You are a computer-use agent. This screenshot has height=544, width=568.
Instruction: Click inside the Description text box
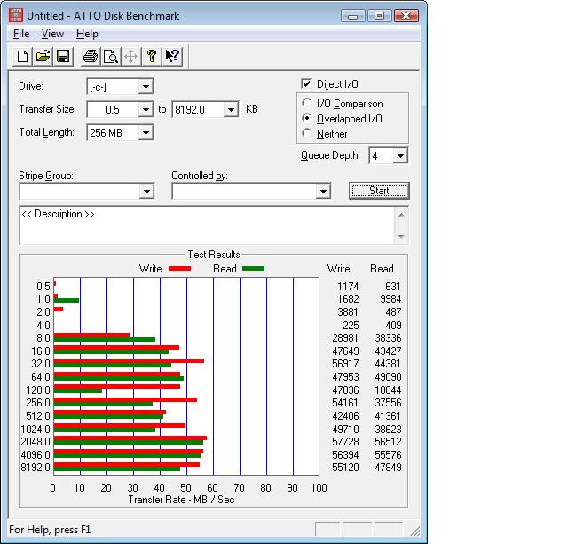pyautogui.click(x=207, y=225)
